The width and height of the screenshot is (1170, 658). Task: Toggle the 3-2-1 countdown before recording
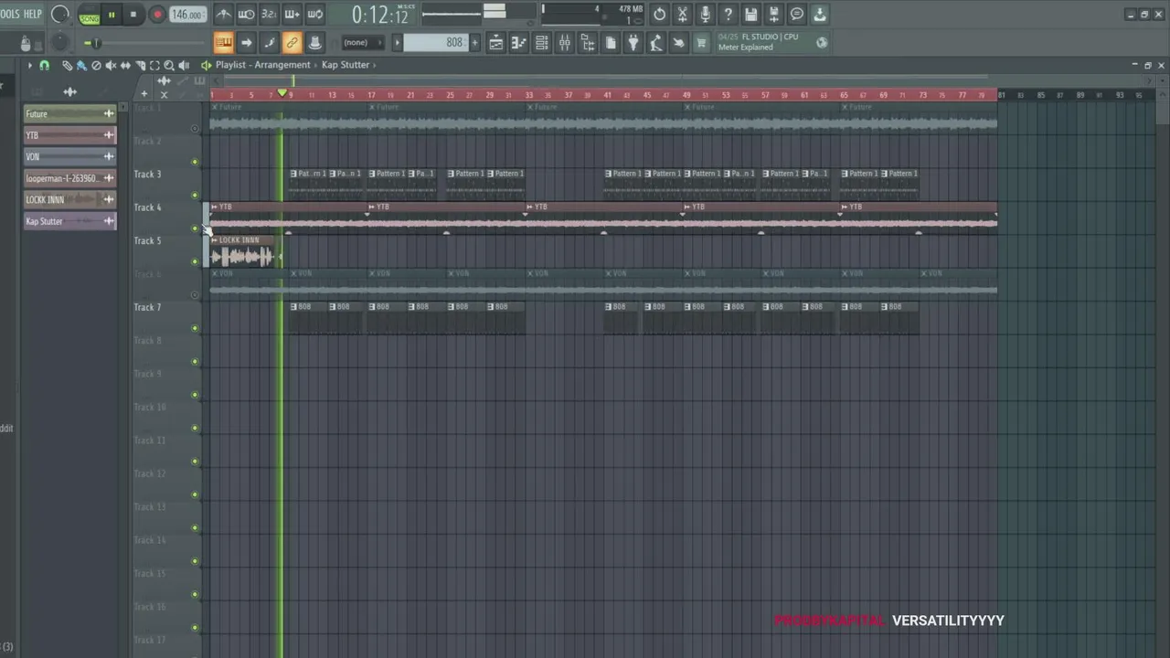[x=269, y=15]
